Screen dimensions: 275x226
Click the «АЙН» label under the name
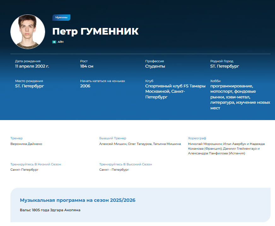click(61, 42)
